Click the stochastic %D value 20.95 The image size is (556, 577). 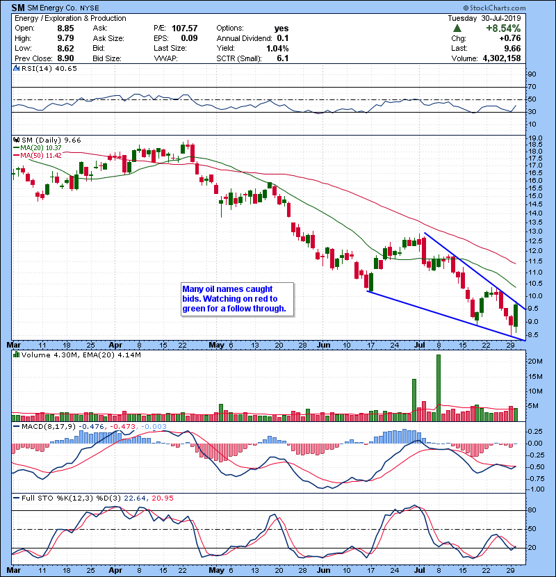coord(163,498)
